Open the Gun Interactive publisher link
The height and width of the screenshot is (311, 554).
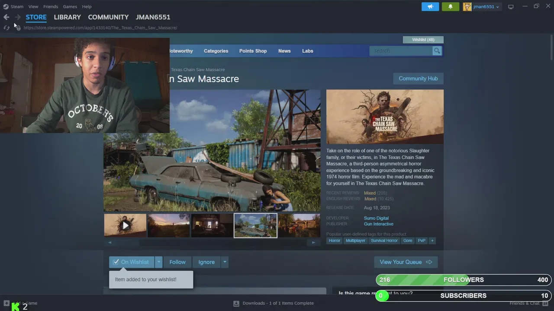[379, 224]
